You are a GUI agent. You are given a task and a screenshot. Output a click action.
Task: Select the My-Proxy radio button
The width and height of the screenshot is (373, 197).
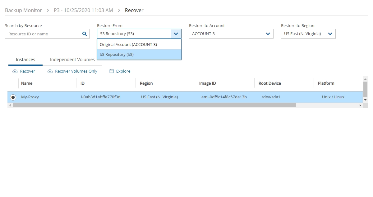pos(13,97)
